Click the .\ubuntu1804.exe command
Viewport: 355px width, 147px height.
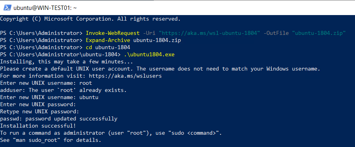point(150,55)
